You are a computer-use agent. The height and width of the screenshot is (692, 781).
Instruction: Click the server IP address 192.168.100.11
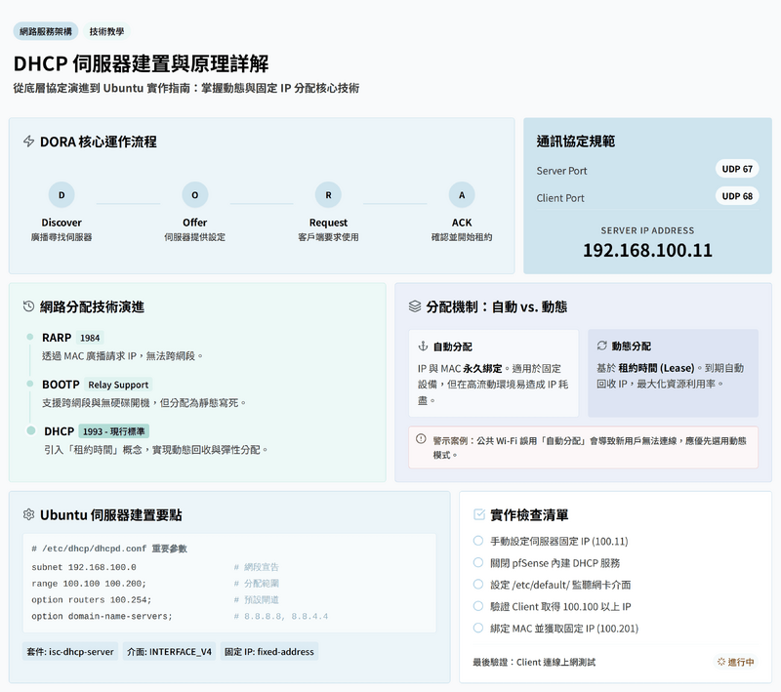(x=647, y=250)
